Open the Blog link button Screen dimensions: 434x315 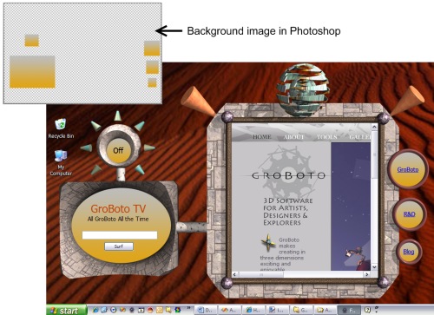[x=409, y=252]
